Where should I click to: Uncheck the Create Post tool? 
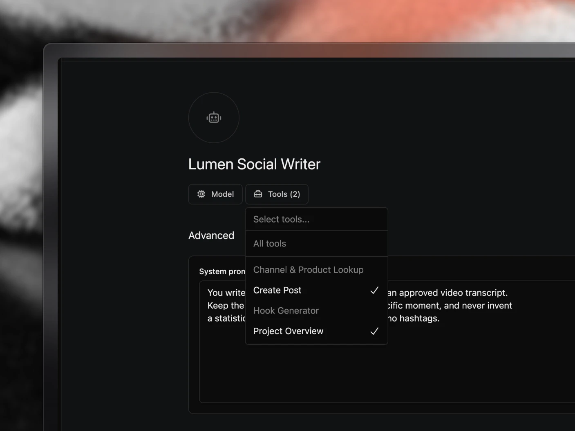coord(316,290)
